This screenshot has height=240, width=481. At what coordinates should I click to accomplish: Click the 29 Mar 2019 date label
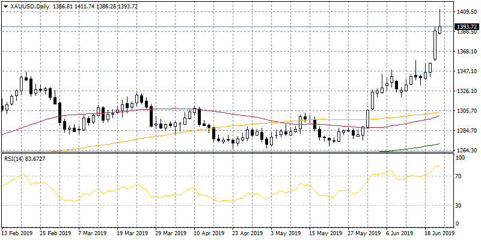pos(170,233)
